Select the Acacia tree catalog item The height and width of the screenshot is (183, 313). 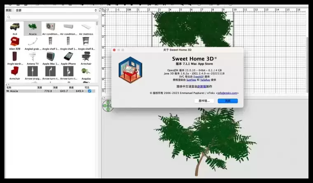(x=33, y=28)
